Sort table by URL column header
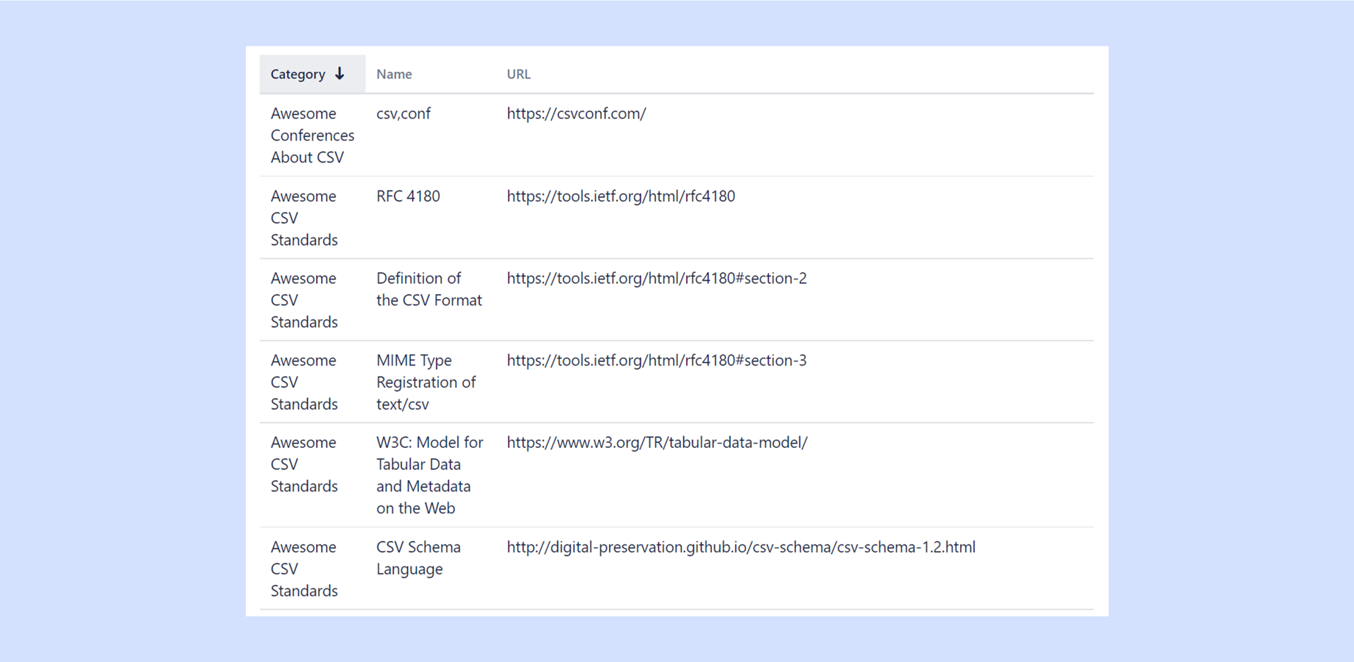Screen dimensions: 1354x662 tap(518, 74)
